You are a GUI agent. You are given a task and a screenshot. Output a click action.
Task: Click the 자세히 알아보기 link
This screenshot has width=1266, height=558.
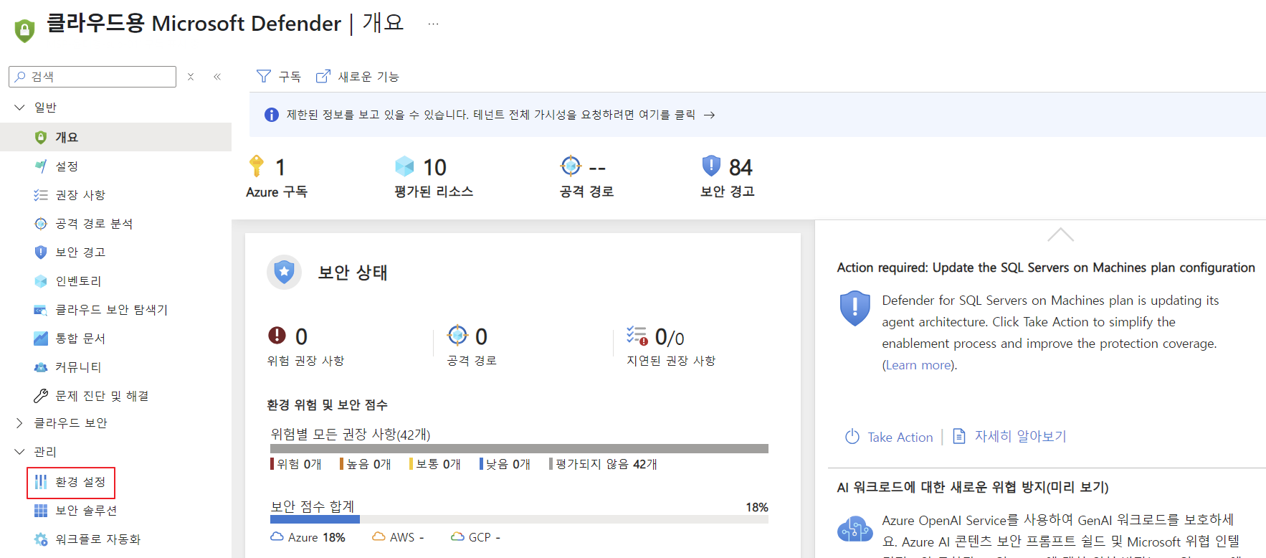[x=1020, y=436]
